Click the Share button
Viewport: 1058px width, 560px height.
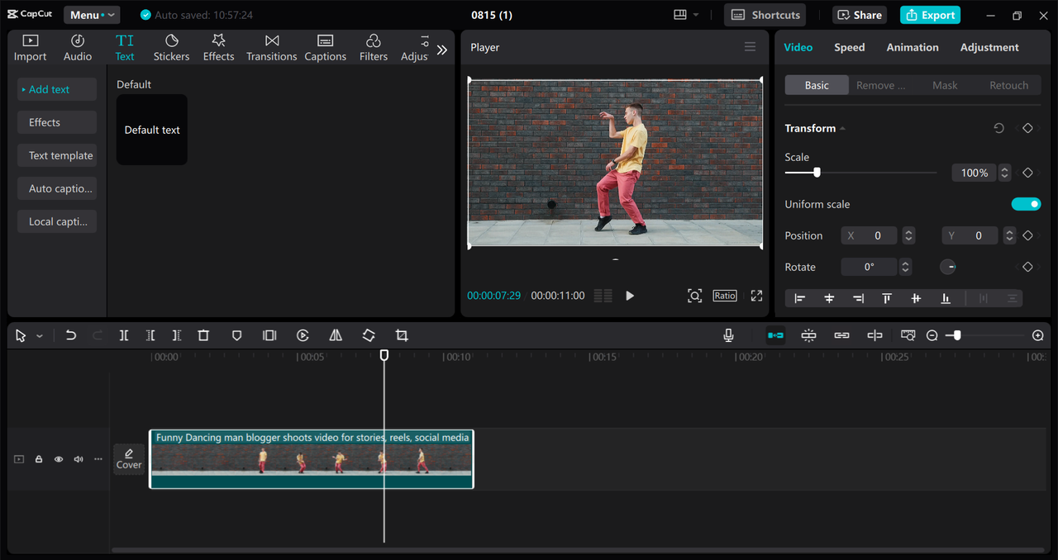tap(860, 15)
